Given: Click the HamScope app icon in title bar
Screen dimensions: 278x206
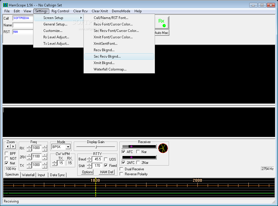Looking at the screenshot, I should (x=5, y=5).
